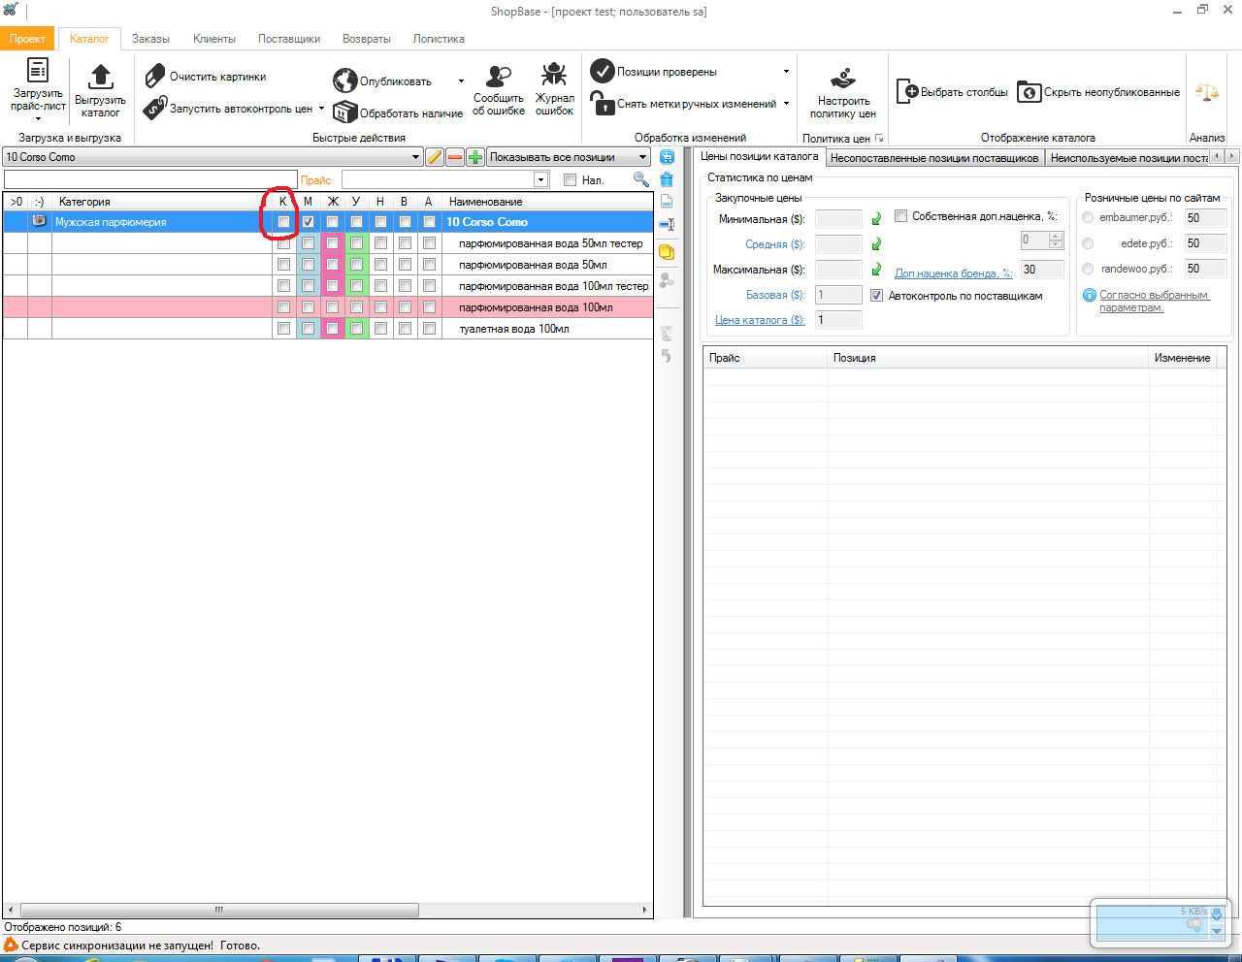Click the Доп.наценка бренда, % link
Screen dimensions: 1242x962
[x=953, y=273]
